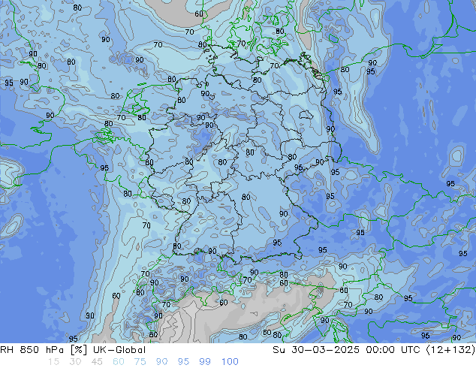Click legend value 100 in the scale
This screenshot has width=476, height=368.
[230, 362]
